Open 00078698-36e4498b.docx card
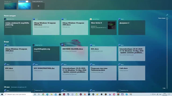 pyautogui.click(x=75, y=54)
